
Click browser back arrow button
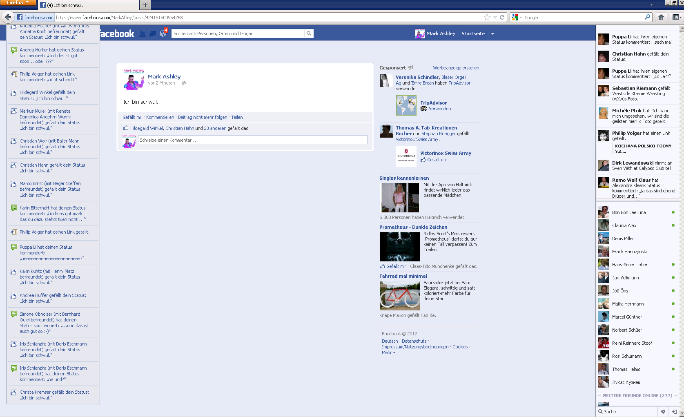[x=8, y=17]
